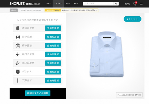
Task: Focus the keyword search field
Action: click(x=98, y=3)
